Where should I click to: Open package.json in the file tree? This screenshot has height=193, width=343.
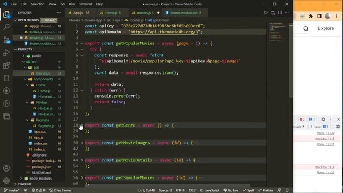click(42, 167)
